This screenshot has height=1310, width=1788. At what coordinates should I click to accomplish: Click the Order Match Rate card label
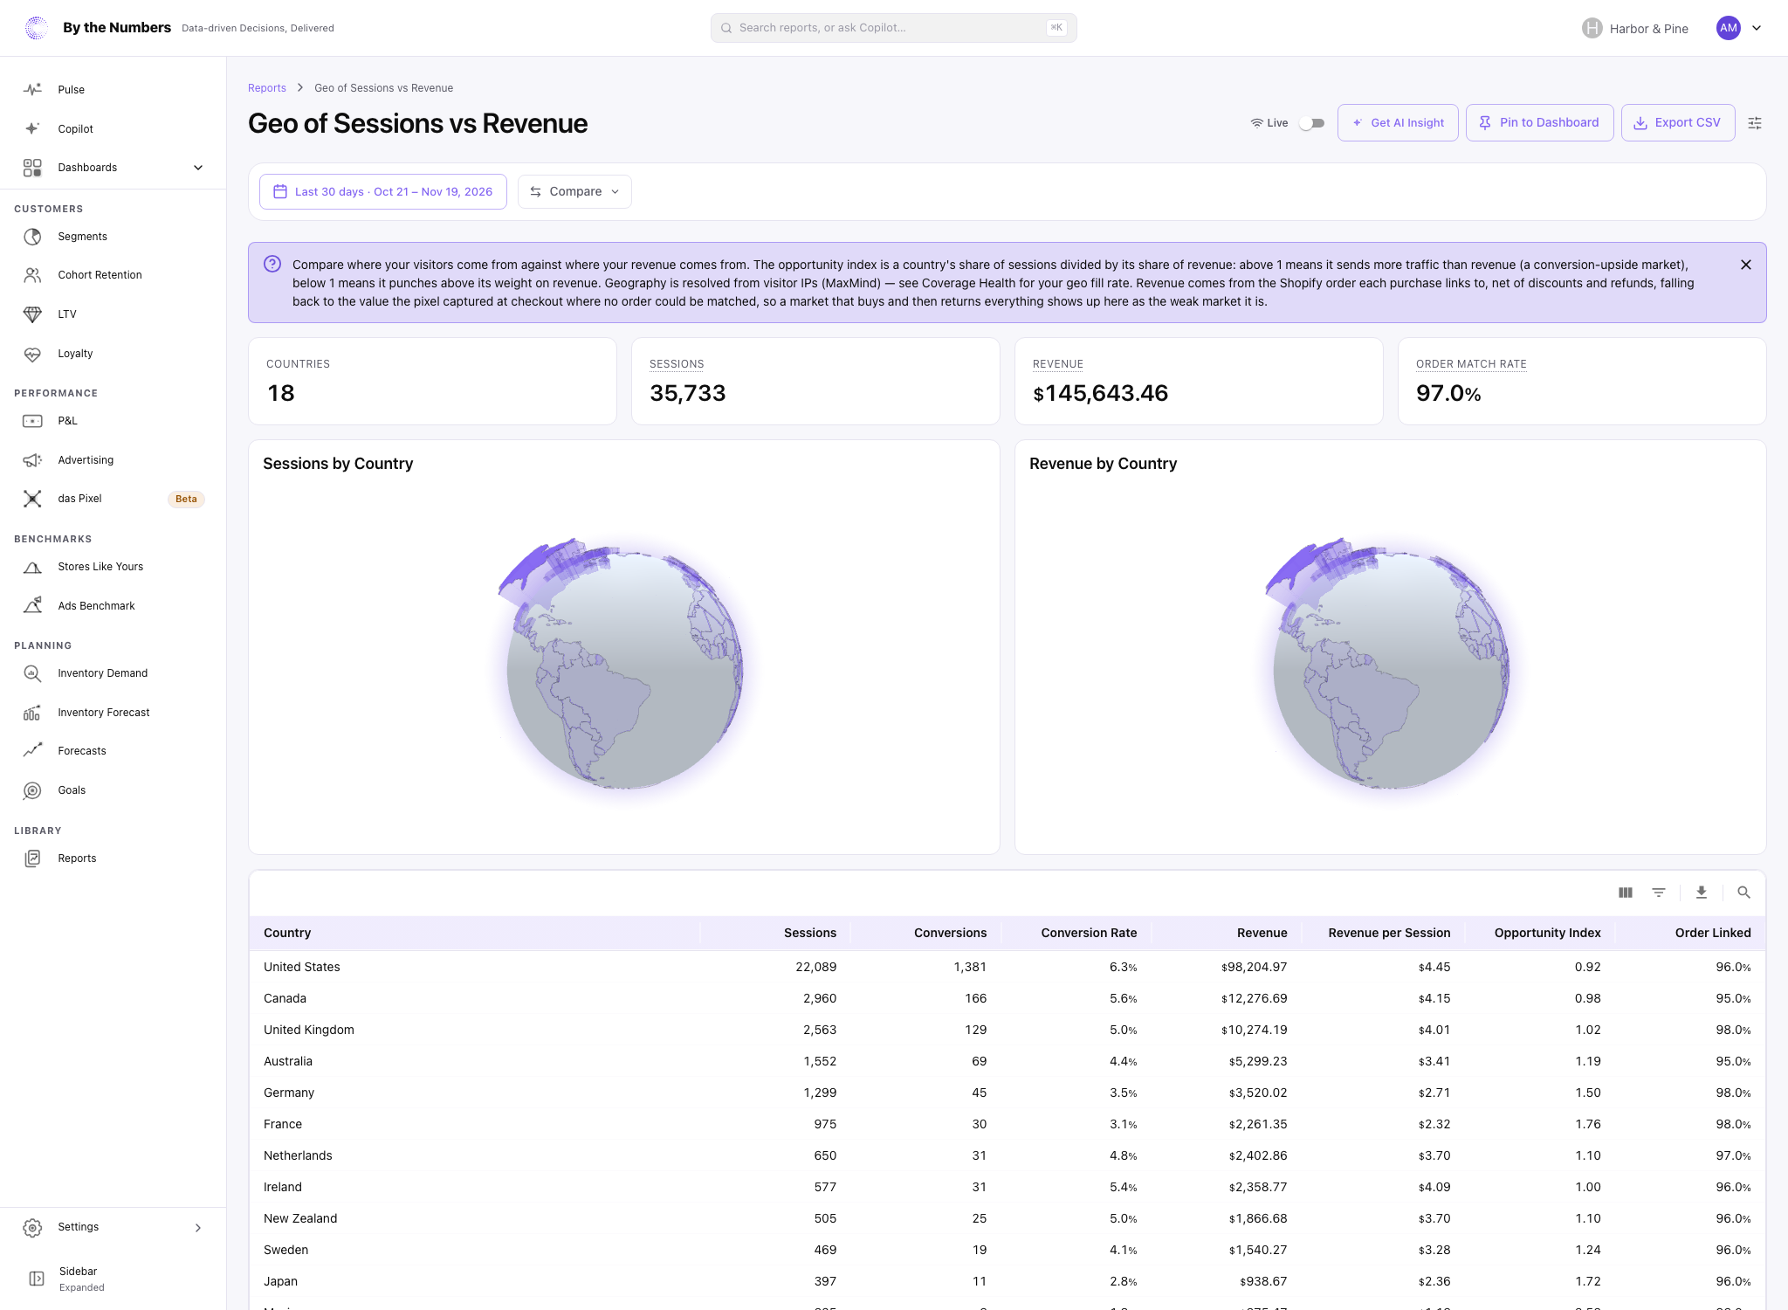point(1471,364)
